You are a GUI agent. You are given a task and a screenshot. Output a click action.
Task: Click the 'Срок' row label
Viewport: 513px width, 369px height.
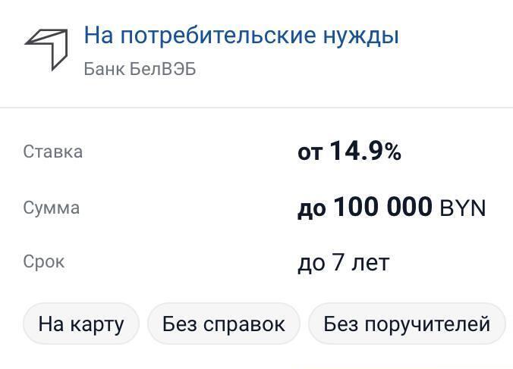[44, 262]
